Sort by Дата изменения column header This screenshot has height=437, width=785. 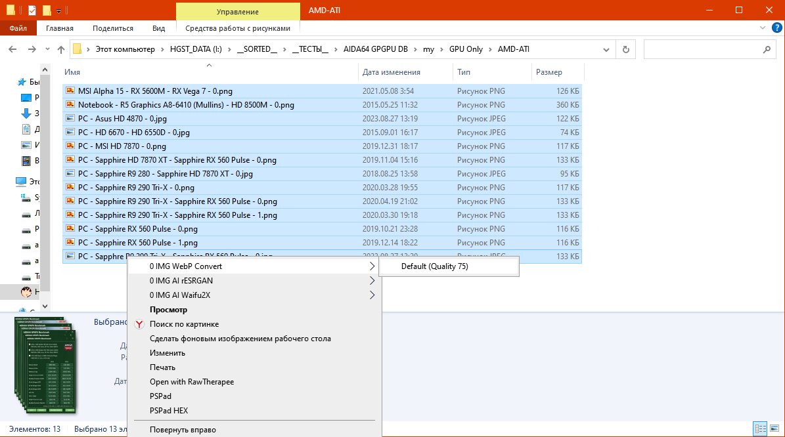click(x=391, y=72)
